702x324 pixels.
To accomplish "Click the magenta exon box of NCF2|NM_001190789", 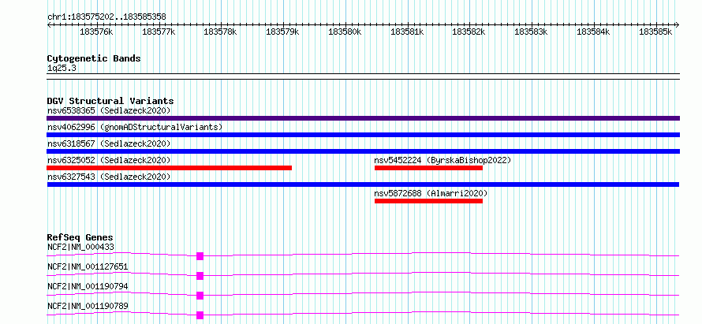I will pyautogui.click(x=200, y=315).
